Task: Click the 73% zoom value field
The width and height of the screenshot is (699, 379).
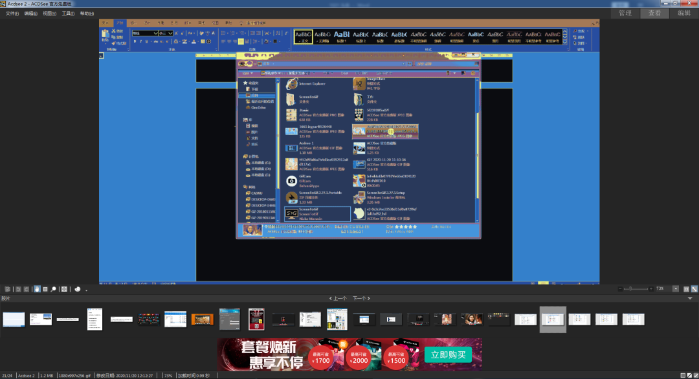Action: pos(663,289)
